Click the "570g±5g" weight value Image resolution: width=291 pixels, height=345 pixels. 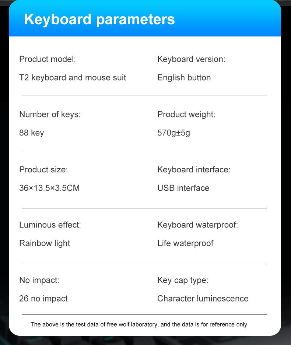click(173, 133)
